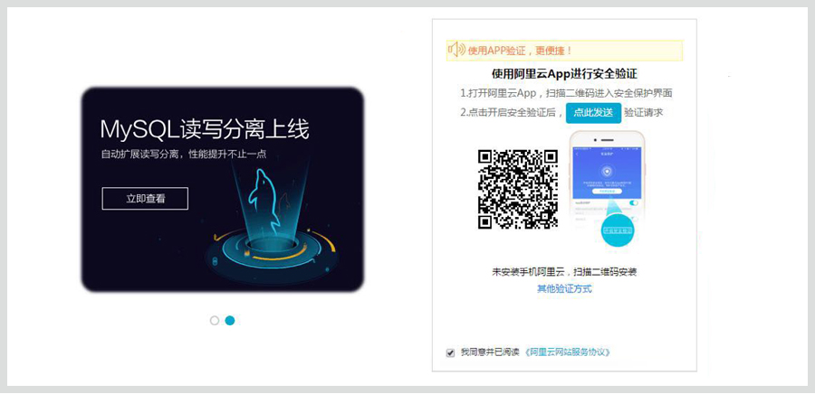
Task: Click the shield icon on the phone screen
Action: (x=606, y=172)
